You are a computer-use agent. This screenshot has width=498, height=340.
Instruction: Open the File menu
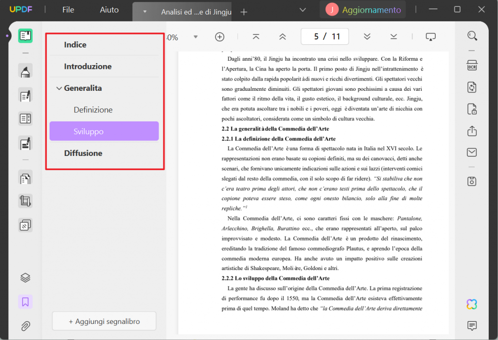(68, 9)
